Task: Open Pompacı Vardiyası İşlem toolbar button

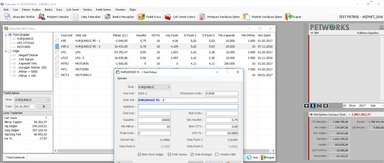Action: coord(219,17)
